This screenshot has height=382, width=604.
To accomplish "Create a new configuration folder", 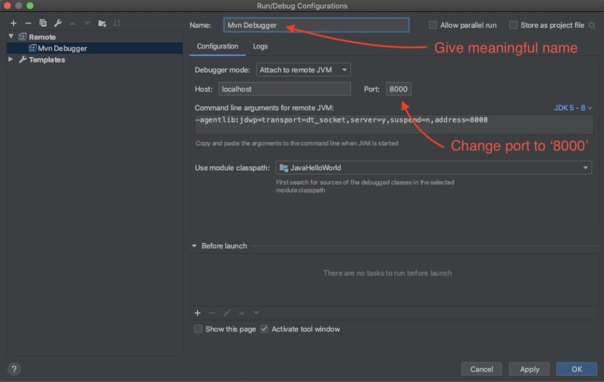I will coord(101,23).
